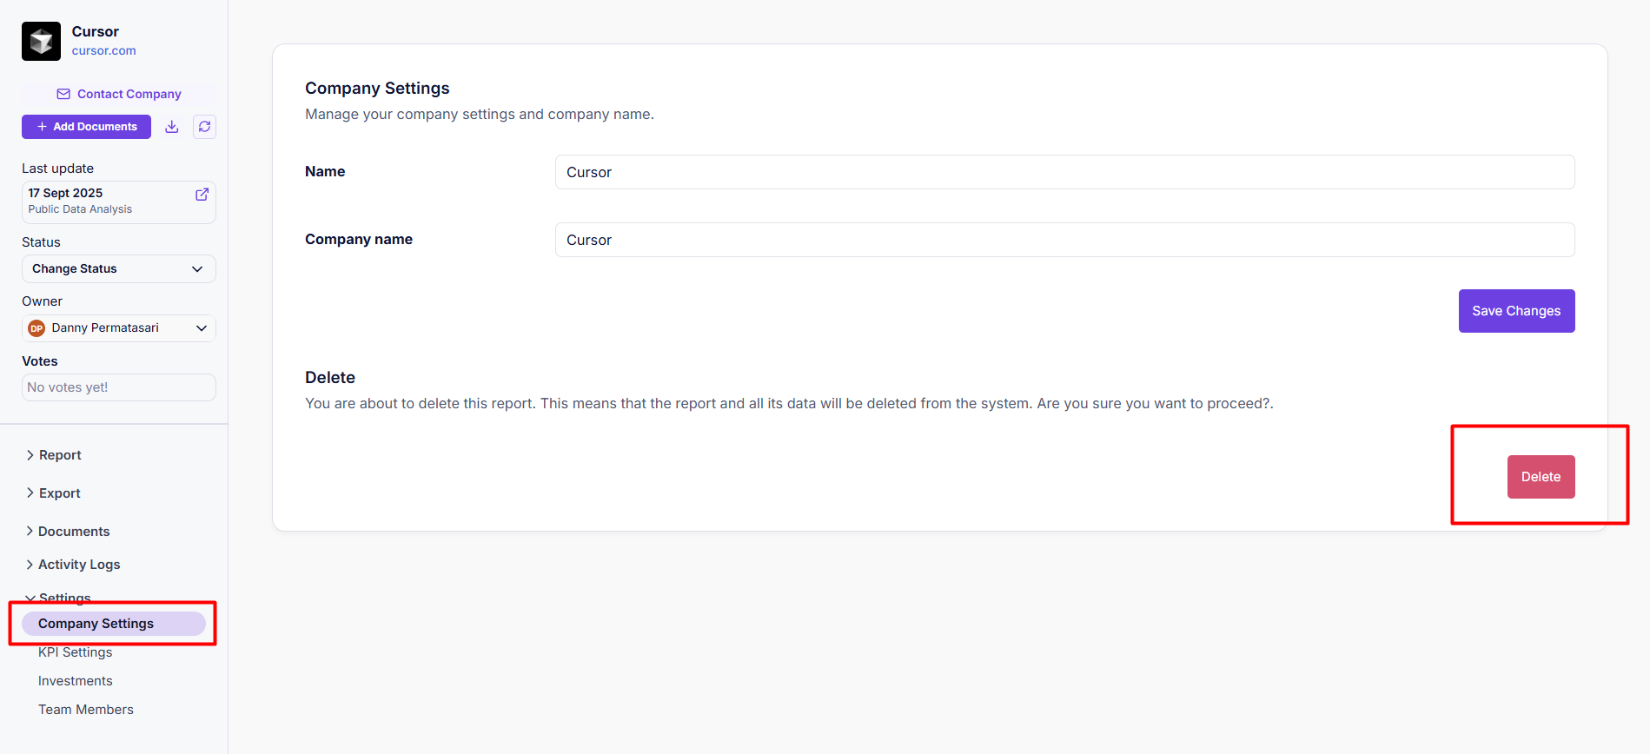Screen dimensions: 1650x754
Task: Expand the Export section
Action: [59, 493]
